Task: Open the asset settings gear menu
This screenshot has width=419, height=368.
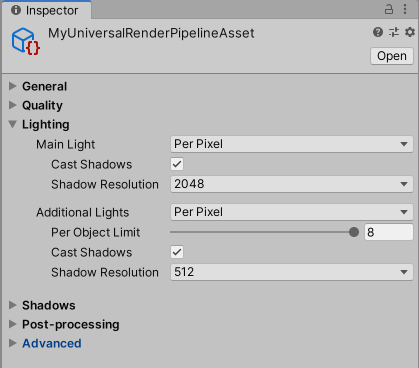Action: tap(410, 32)
